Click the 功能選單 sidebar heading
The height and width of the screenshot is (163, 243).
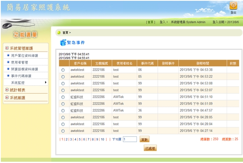coord(25,35)
